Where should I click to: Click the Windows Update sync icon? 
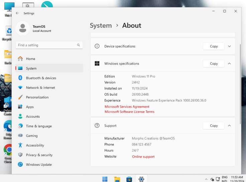coord(20,164)
